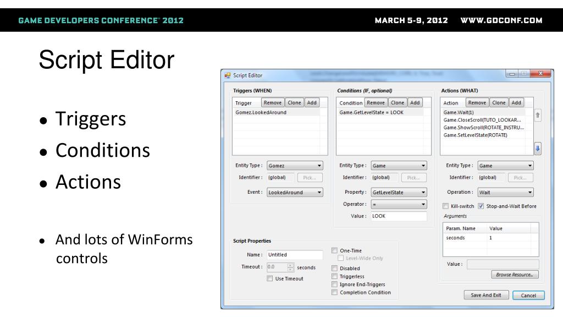
Task: Check the Disabled checkbox
Action: tap(335, 268)
